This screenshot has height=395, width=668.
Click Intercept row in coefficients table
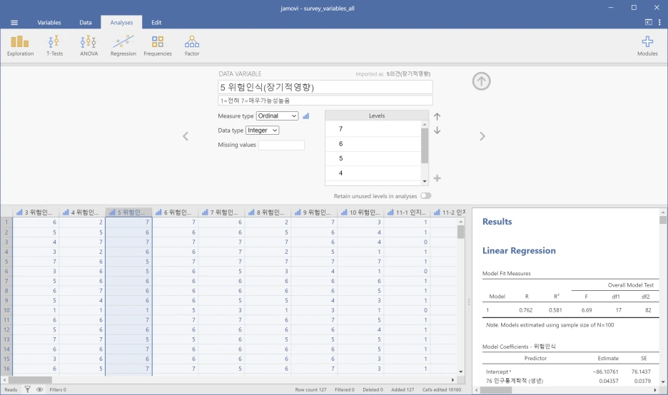pos(571,371)
